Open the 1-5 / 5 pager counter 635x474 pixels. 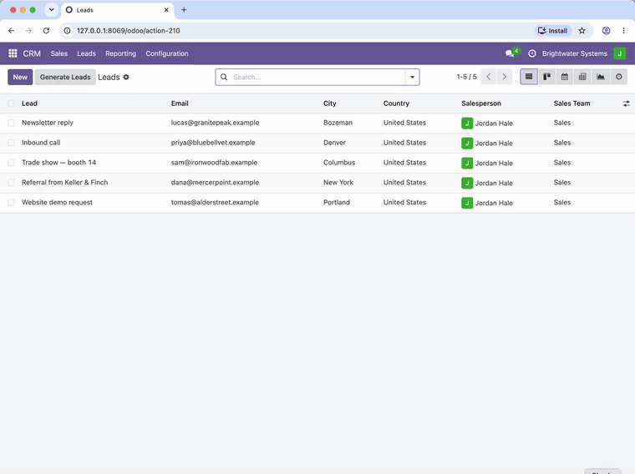(466, 77)
